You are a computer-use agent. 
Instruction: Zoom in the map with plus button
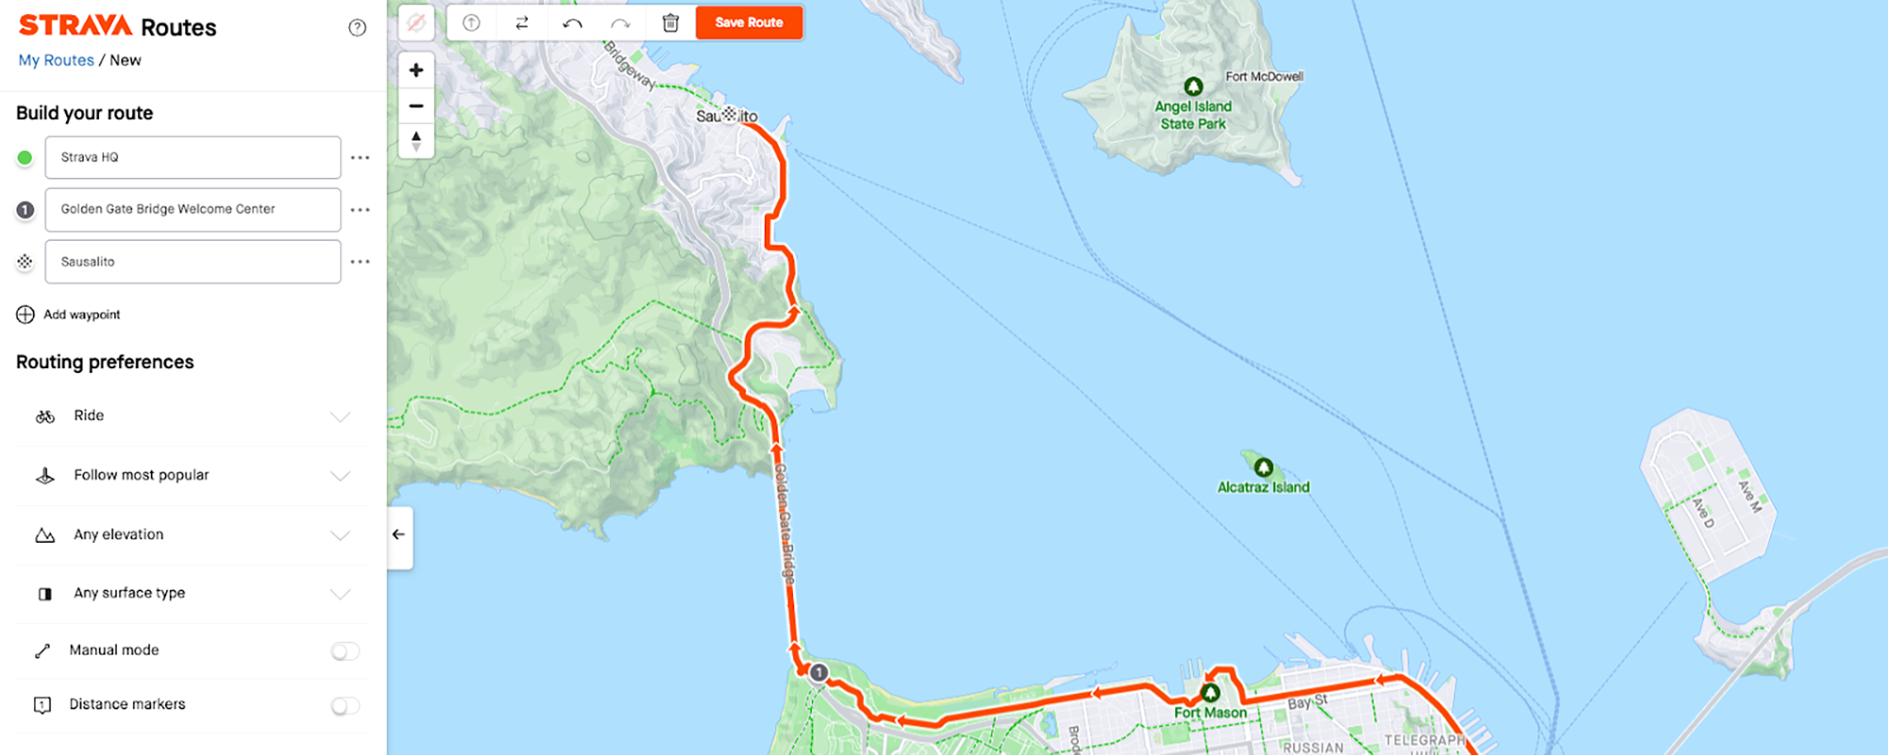click(x=416, y=70)
